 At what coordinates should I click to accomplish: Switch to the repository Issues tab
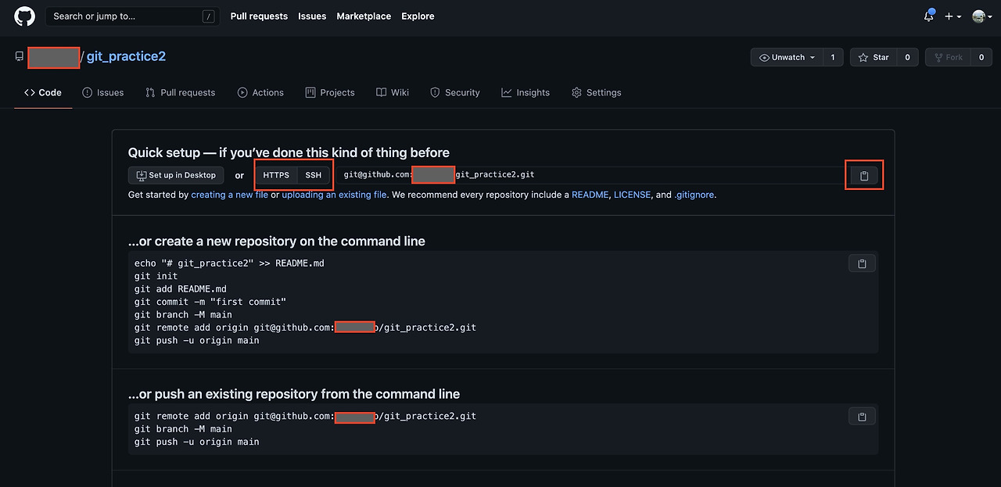[103, 92]
